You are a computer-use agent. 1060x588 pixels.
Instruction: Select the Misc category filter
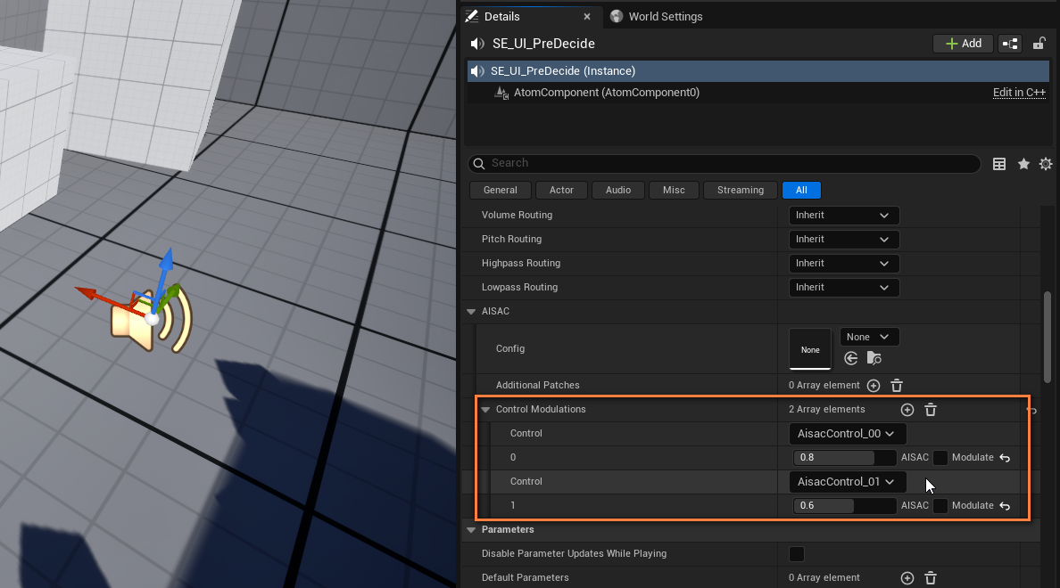(674, 191)
